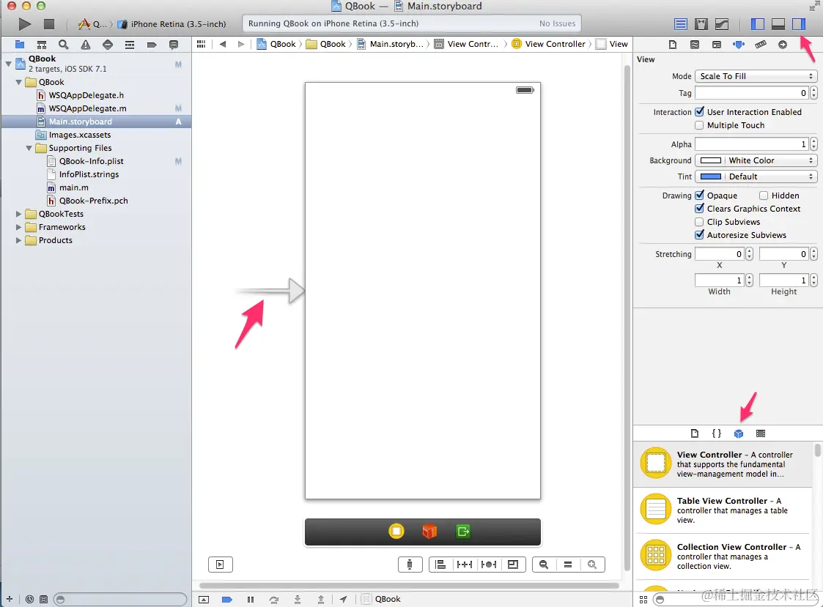Open the Tint Default dropdown
The image size is (823, 607).
coord(756,176)
